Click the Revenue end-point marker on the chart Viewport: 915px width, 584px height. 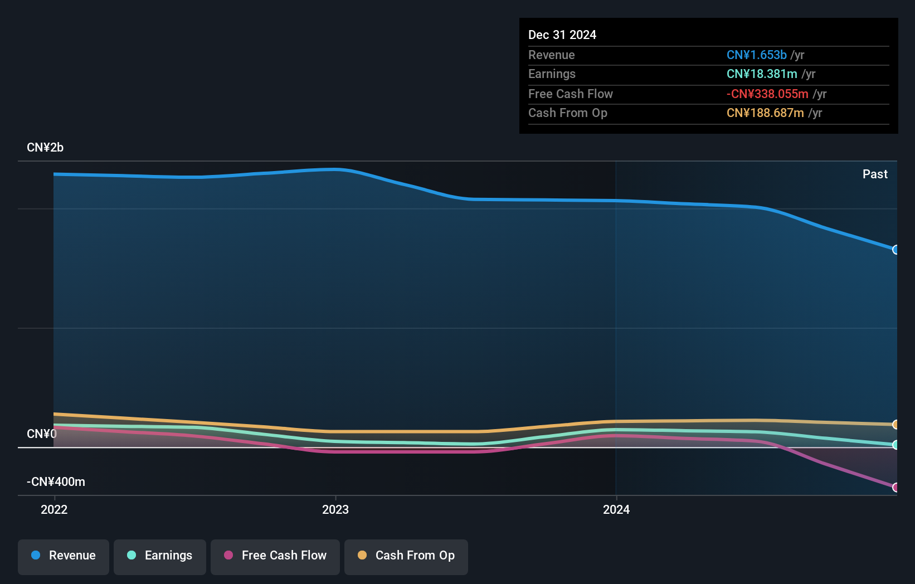(x=895, y=250)
